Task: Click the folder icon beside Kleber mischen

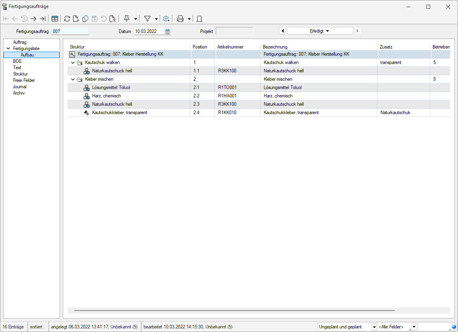Action: (x=79, y=79)
